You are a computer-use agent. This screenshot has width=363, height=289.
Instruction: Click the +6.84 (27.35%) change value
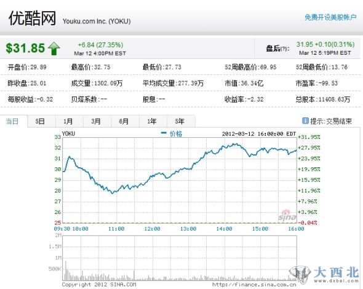coord(100,45)
